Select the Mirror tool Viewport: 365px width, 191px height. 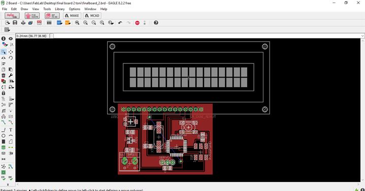click(4, 58)
